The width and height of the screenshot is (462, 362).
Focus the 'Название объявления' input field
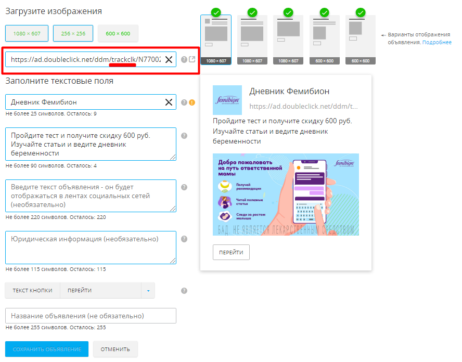91,316
